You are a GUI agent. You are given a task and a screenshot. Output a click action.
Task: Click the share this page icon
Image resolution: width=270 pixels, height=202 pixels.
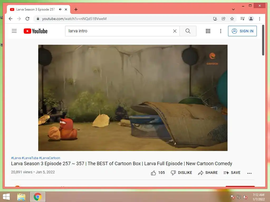point(224,19)
